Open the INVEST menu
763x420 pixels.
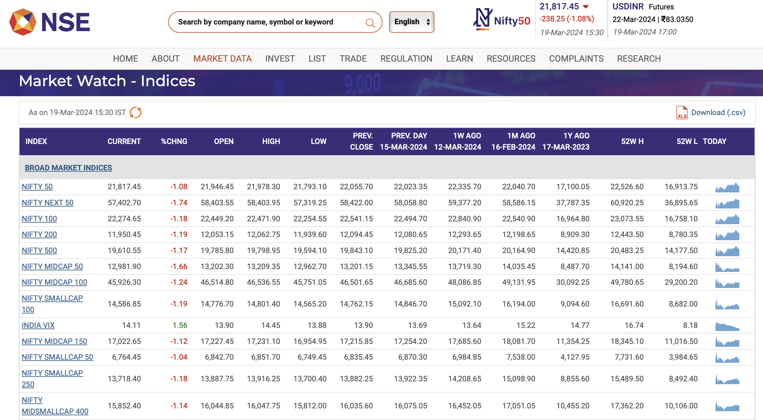[x=280, y=59]
